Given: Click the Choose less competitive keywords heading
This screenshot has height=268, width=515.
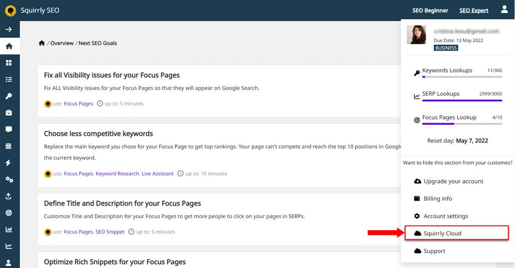Looking at the screenshot, I should click(98, 134).
